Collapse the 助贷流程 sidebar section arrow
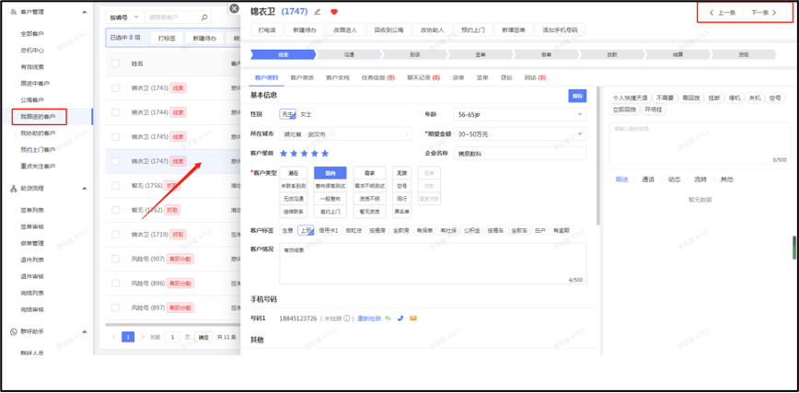The width and height of the screenshot is (799, 393). 84,189
